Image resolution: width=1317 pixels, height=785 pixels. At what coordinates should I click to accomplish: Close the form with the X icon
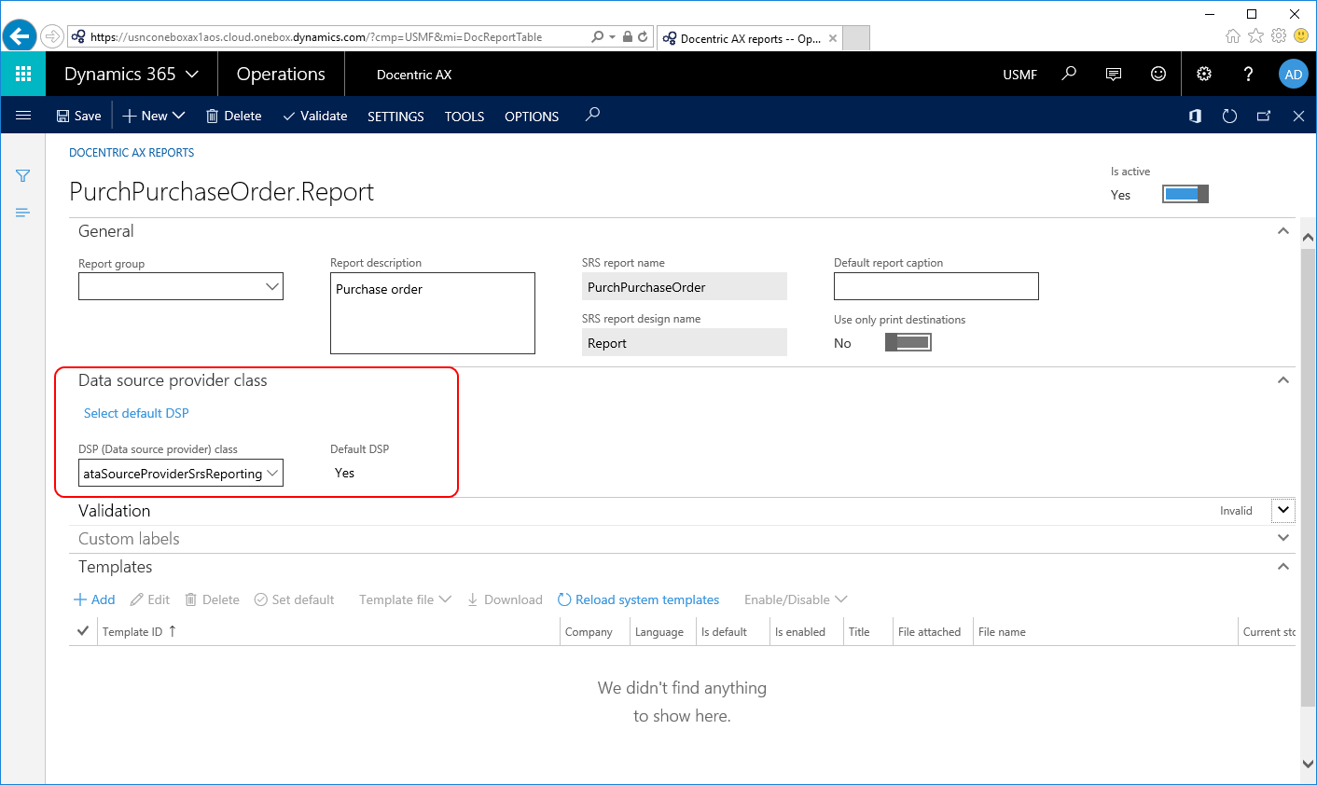tap(1298, 116)
